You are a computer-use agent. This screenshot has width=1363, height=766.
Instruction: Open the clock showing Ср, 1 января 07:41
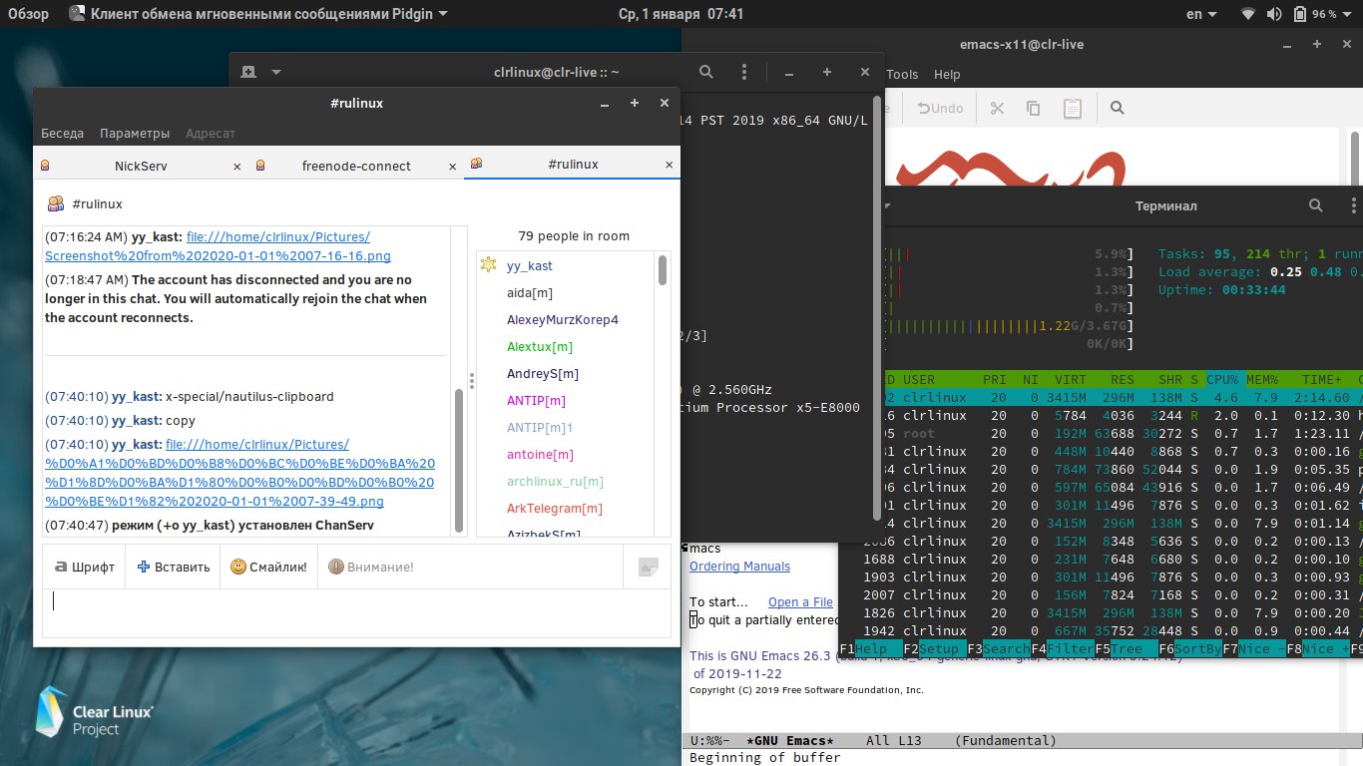[x=681, y=14]
